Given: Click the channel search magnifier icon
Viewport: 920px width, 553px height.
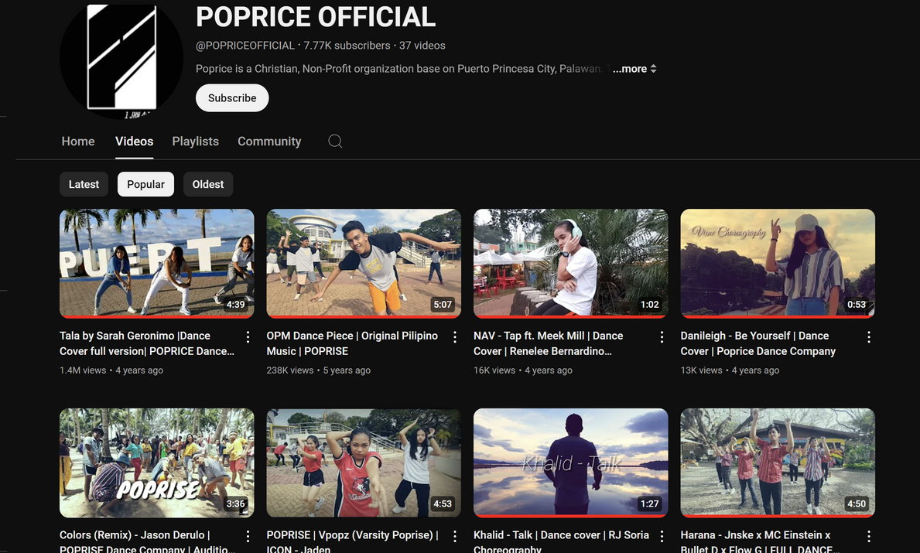Looking at the screenshot, I should point(335,141).
